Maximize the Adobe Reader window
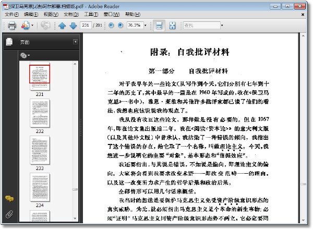Screen dimensions: 313x230 click(287, 6)
